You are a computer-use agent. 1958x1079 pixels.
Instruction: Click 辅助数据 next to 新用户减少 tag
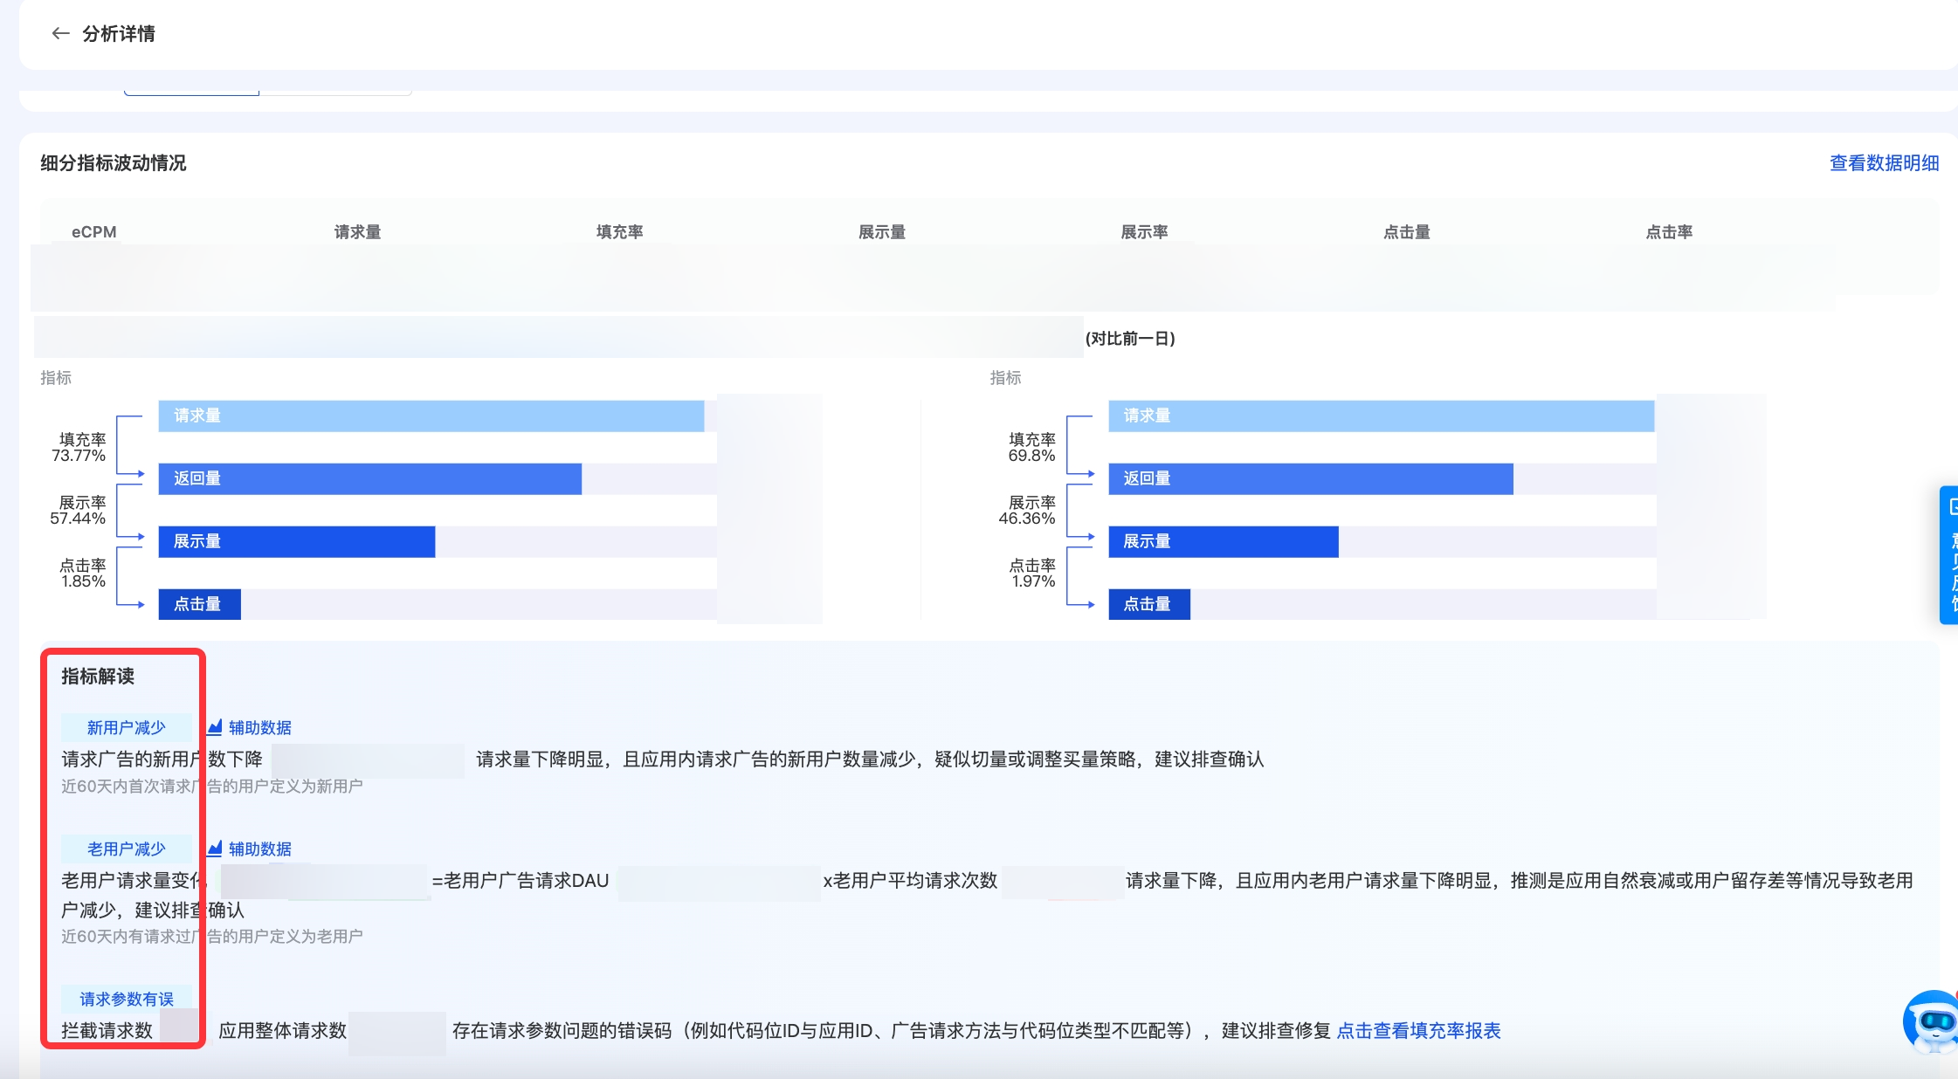tap(259, 728)
